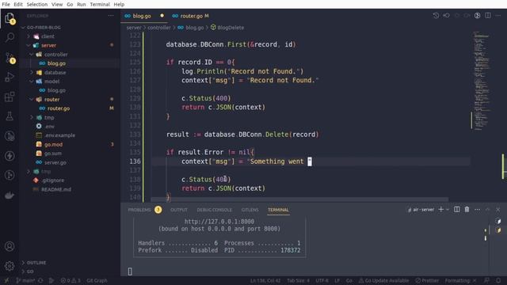Switch to the GITLENS panel tab
The height and width of the screenshot is (285, 507).
pyautogui.click(x=250, y=210)
